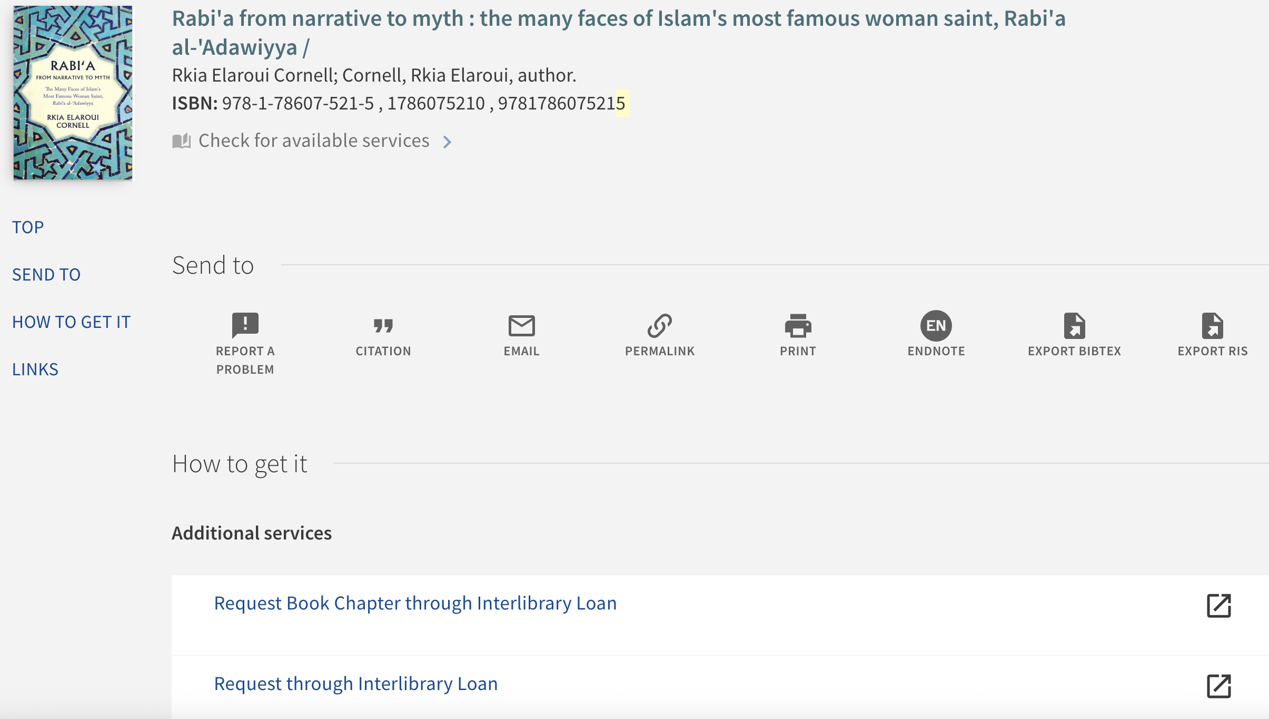Export record to EndNote

click(936, 325)
